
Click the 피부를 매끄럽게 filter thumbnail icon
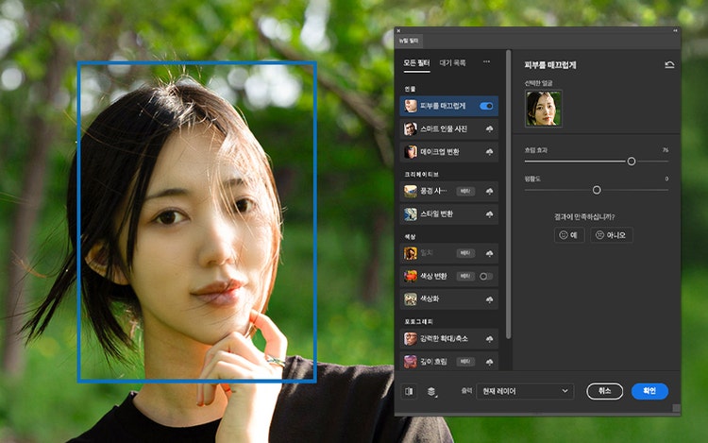tap(411, 106)
